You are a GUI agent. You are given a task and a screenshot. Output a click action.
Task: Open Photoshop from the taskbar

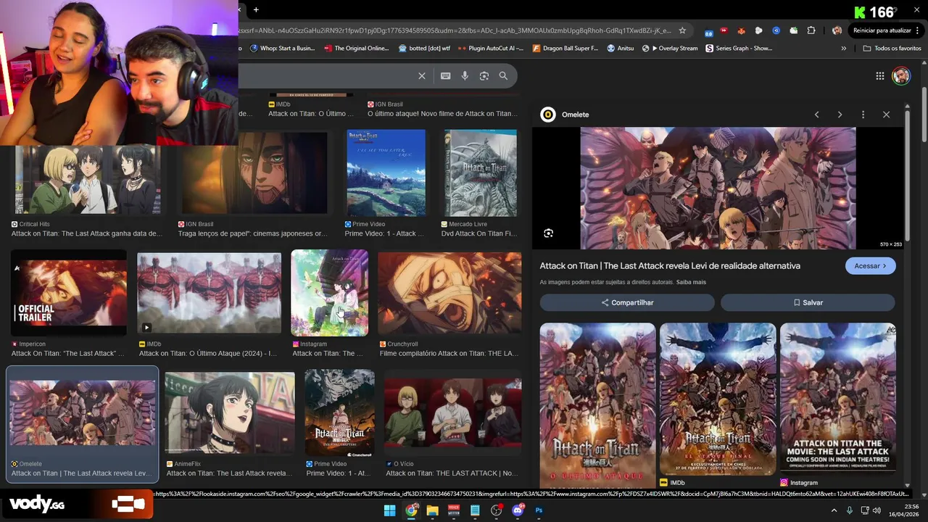[539, 510]
